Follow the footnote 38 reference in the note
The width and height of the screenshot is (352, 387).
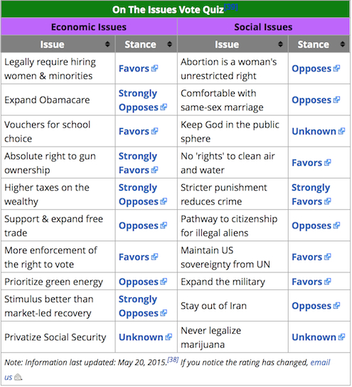[173, 360]
